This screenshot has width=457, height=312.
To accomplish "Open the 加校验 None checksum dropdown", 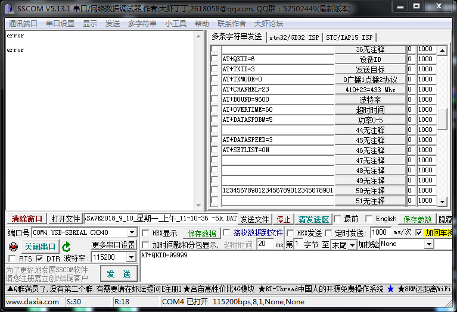I will pos(429,244).
